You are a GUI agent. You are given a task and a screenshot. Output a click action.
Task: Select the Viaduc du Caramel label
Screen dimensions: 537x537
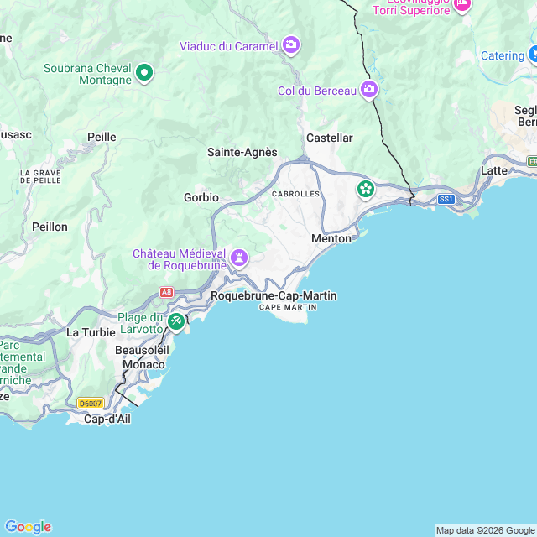[x=229, y=46]
